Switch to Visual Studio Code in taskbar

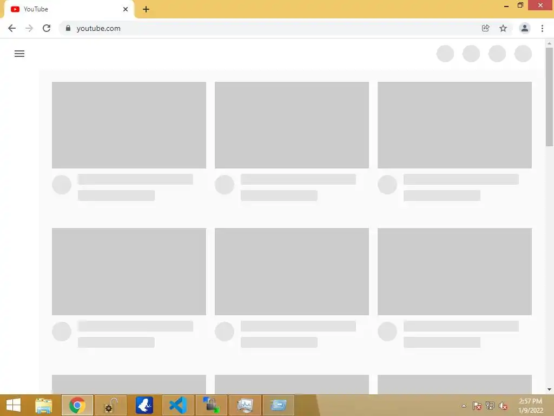pos(177,405)
